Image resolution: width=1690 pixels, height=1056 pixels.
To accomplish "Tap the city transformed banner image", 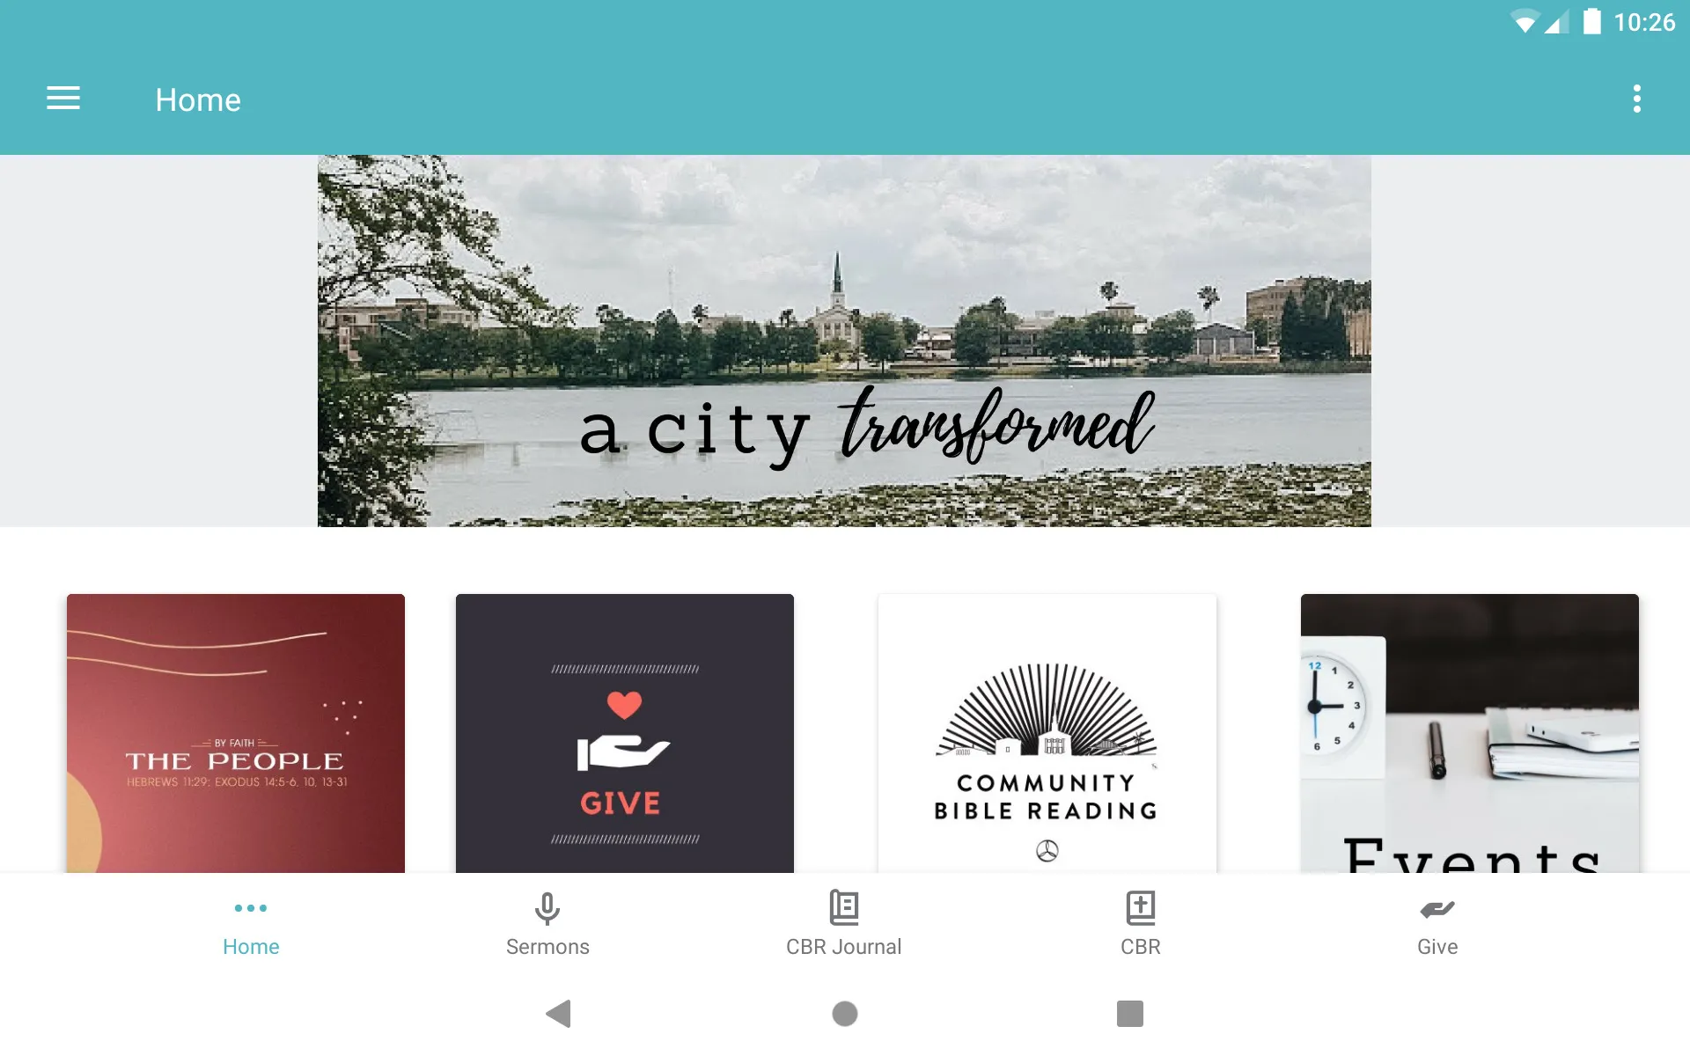I will pyautogui.click(x=846, y=341).
